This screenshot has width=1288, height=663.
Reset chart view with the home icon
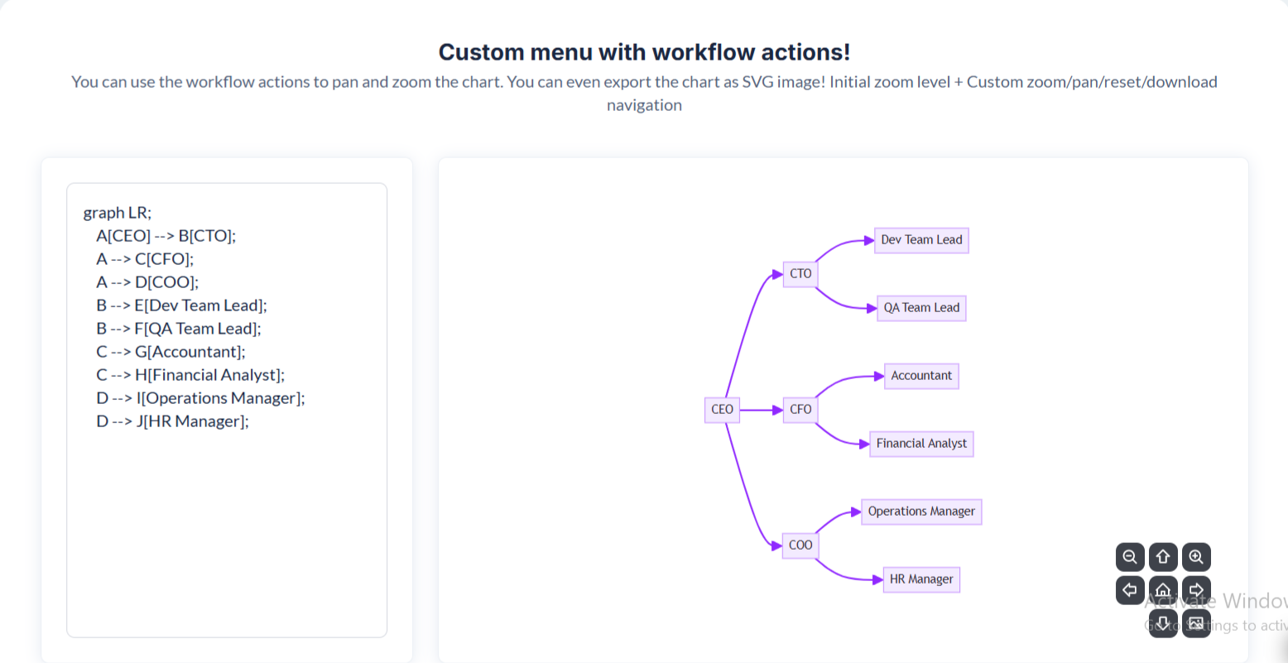tap(1163, 590)
